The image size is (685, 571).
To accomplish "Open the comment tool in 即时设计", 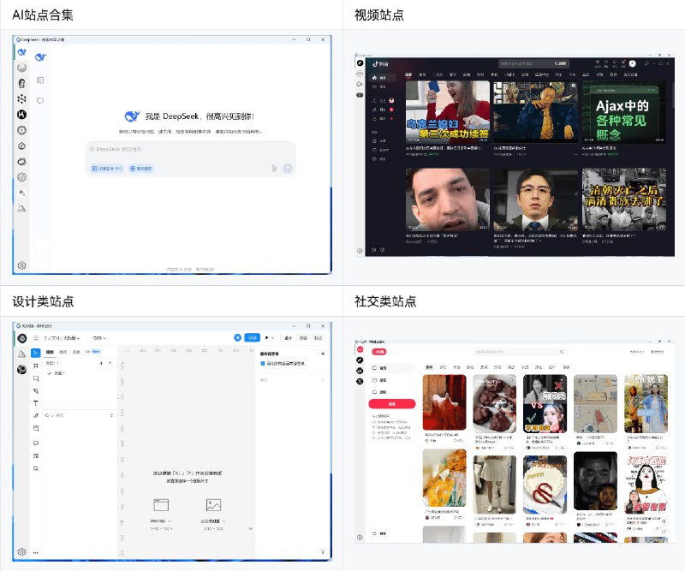I will (34, 441).
